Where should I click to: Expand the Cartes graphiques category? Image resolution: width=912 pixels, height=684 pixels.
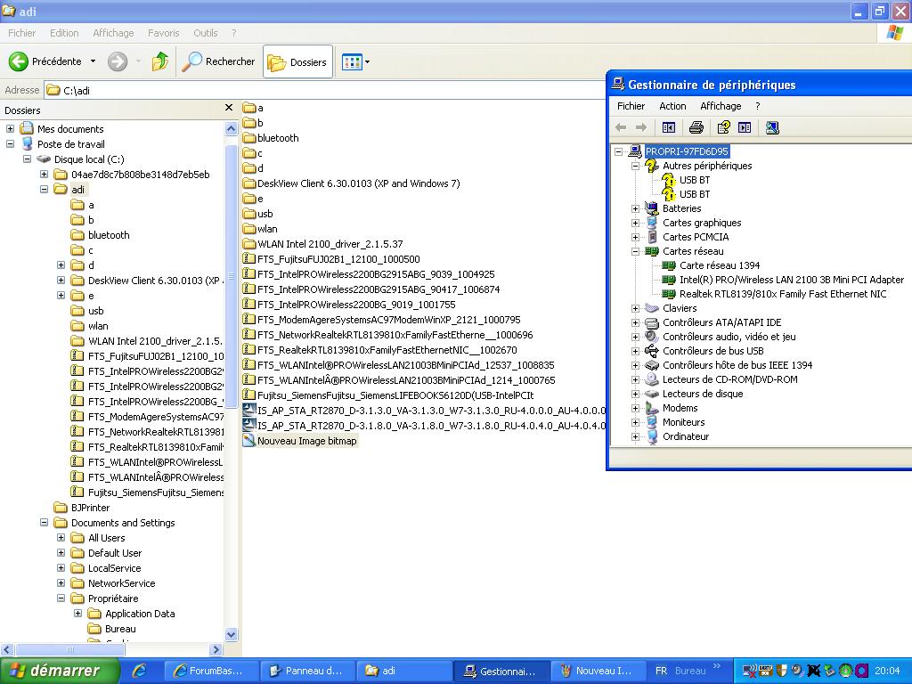point(636,223)
